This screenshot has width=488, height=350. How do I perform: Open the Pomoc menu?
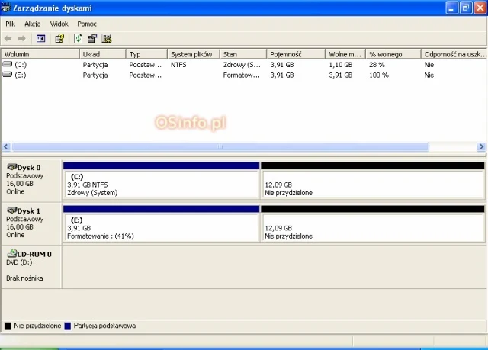[x=87, y=24]
